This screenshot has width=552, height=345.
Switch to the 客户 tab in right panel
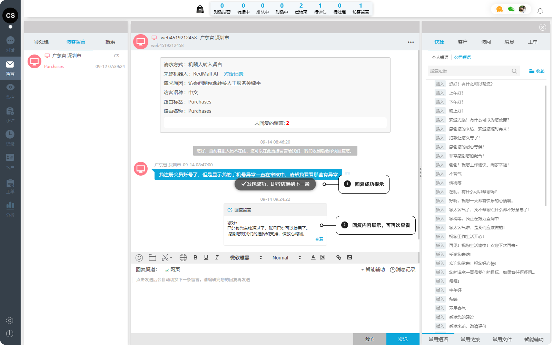(462, 42)
